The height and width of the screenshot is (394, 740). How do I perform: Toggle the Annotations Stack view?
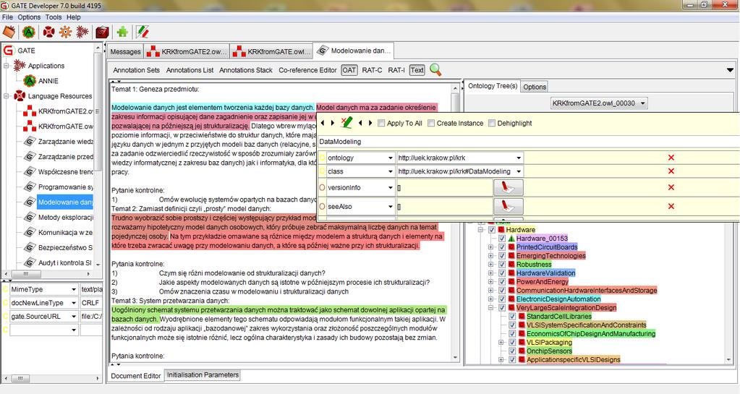point(246,70)
